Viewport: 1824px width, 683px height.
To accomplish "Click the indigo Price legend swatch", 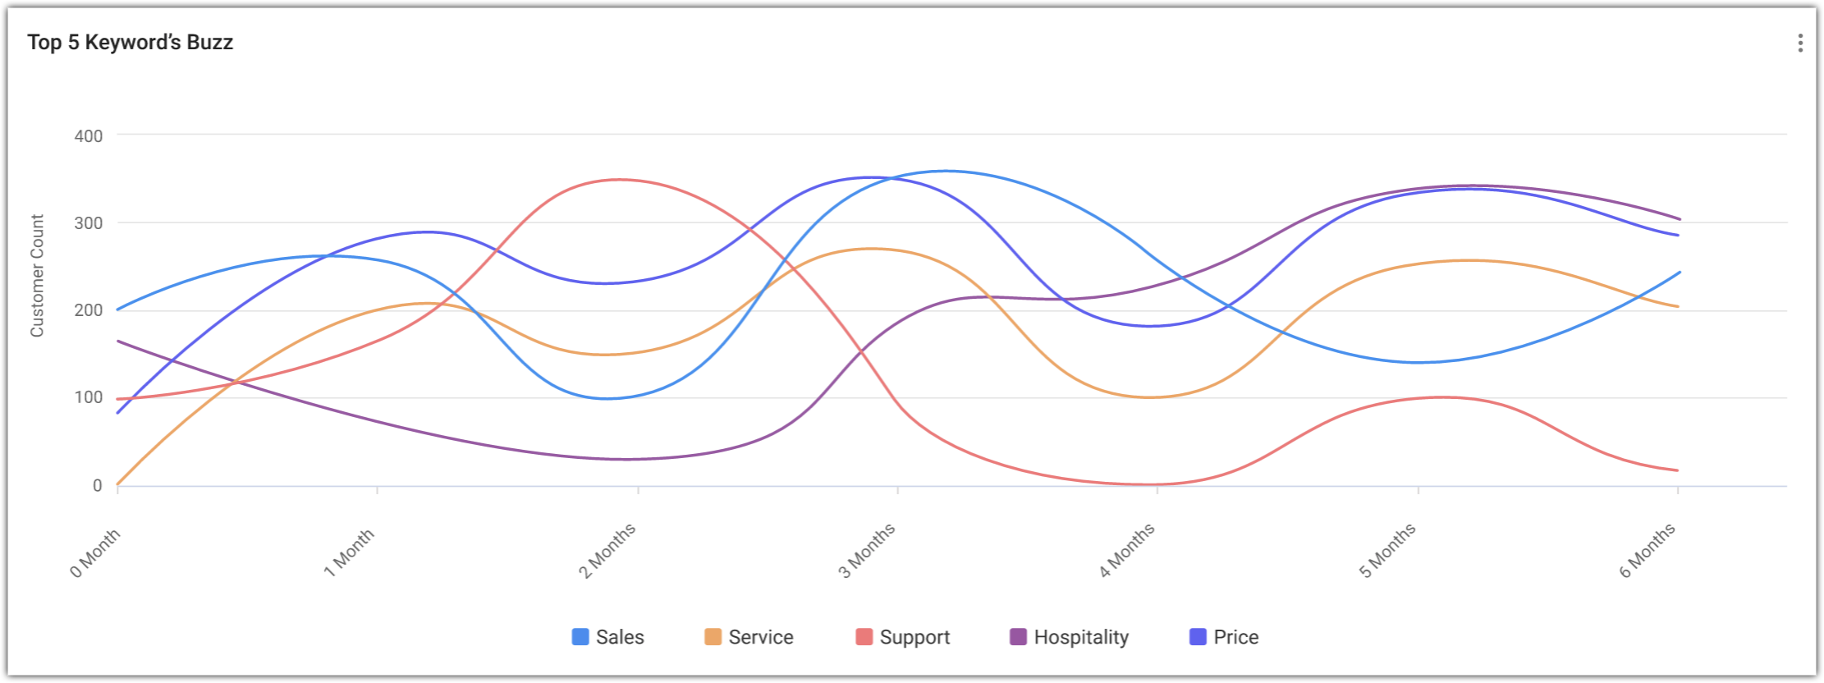I will pyautogui.click(x=1198, y=637).
